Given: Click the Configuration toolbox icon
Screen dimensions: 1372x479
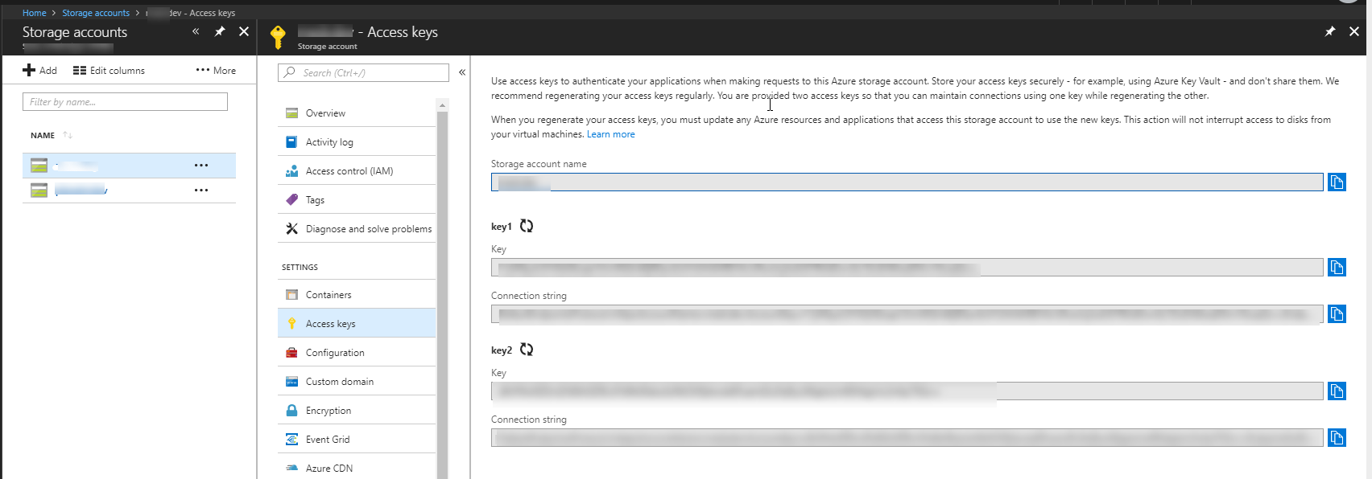Looking at the screenshot, I should pyautogui.click(x=291, y=353).
